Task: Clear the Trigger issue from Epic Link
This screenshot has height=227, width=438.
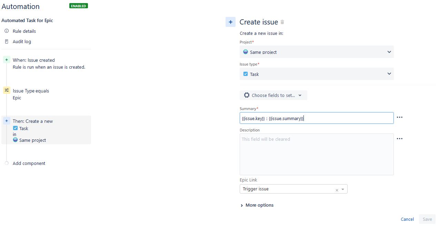Action: 337,190
